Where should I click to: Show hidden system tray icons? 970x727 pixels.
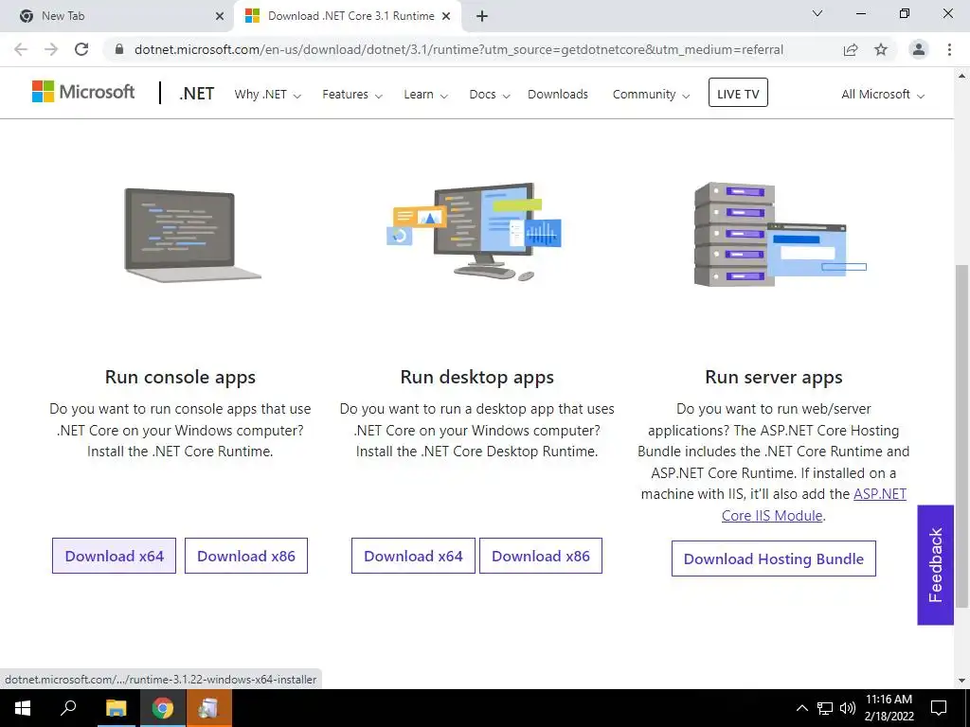tap(801, 708)
